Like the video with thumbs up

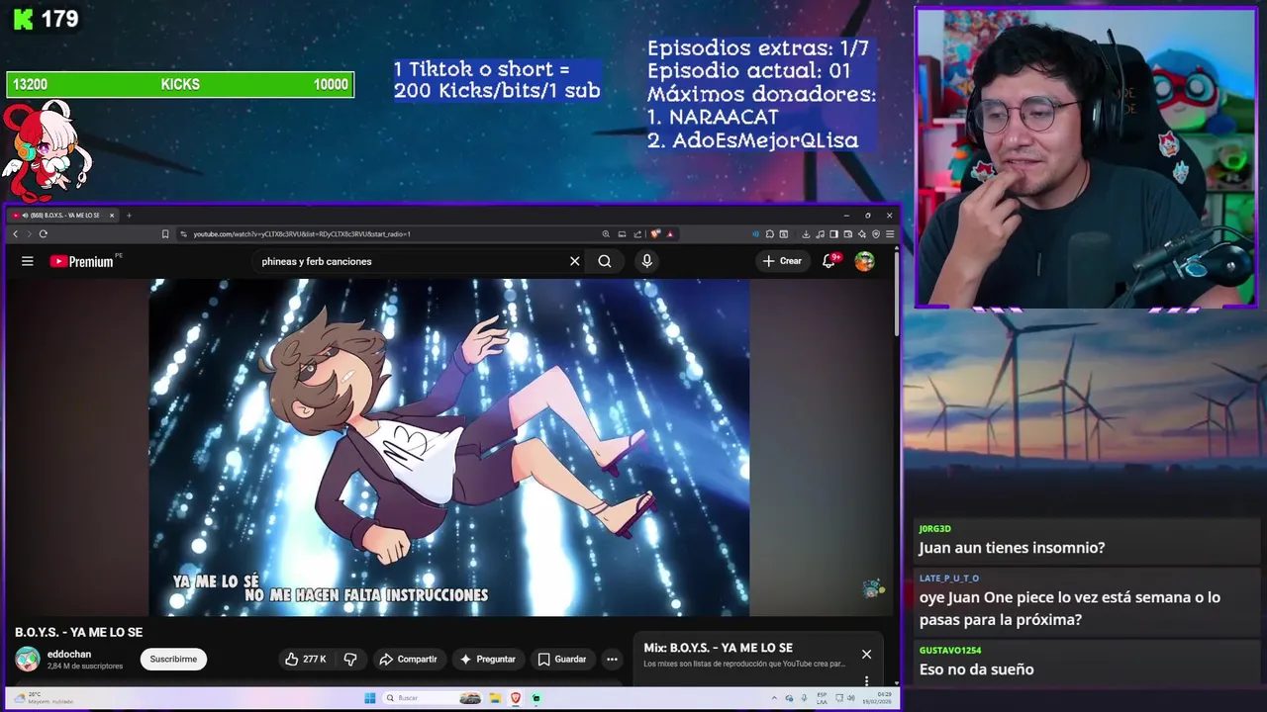pos(305,659)
